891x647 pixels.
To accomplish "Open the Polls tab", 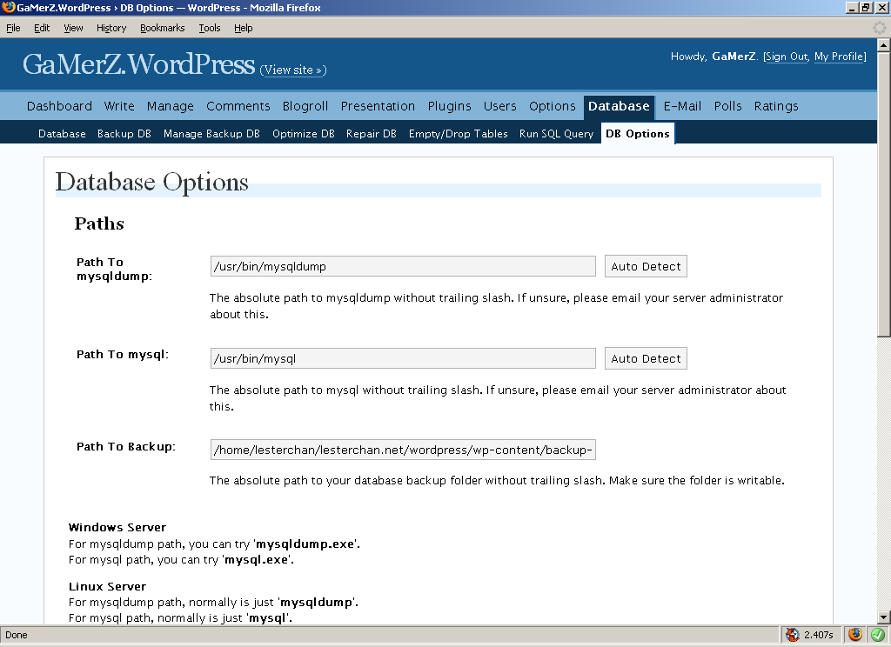I will point(728,106).
